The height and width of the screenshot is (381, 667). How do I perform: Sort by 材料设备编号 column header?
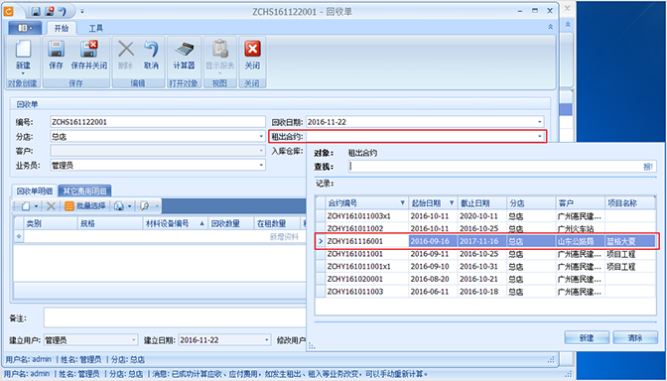pyautogui.click(x=175, y=223)
